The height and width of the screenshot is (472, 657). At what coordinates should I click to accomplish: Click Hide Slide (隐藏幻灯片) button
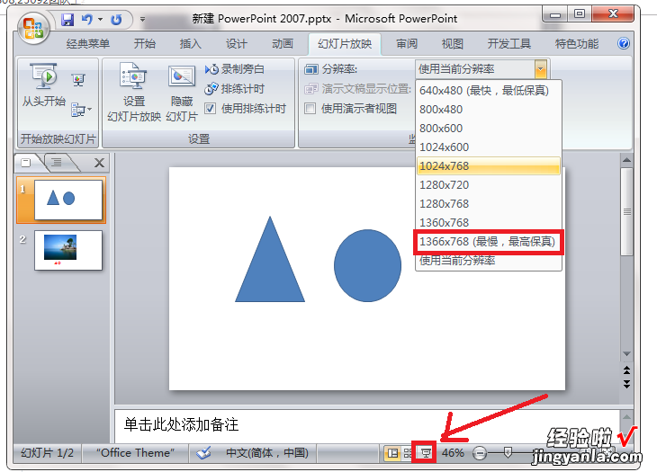click(182, 93)
